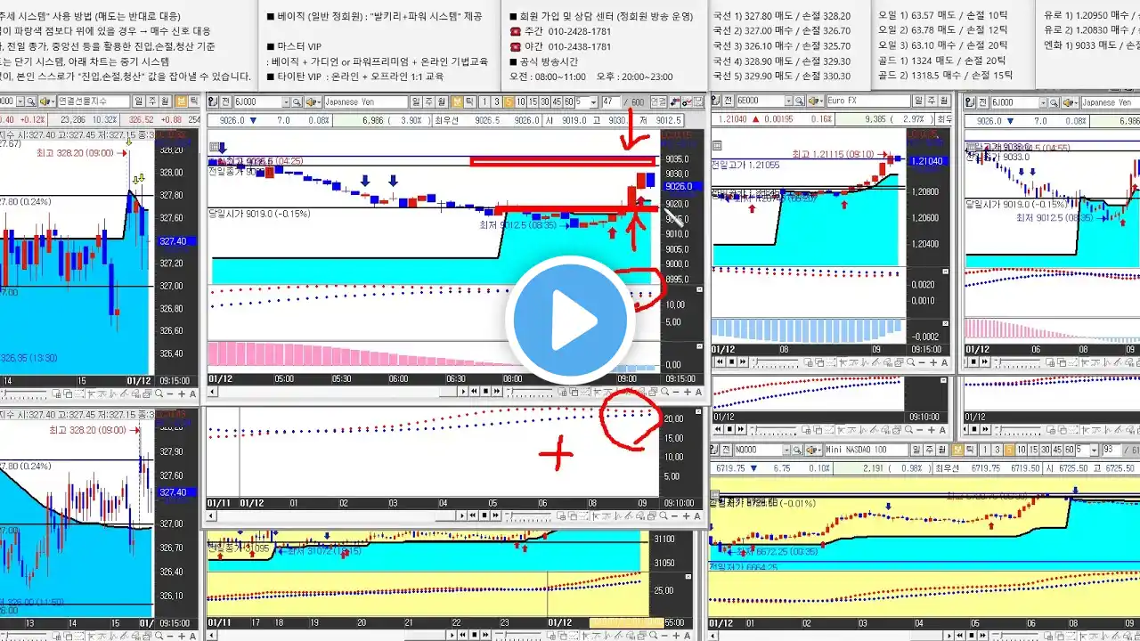The height and width of the screenshot is (641, 1140).
Task: Select the 15-minute interval in the large Japanese Yen chart
Action: (x=533, y=102)
